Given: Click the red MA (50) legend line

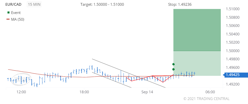Looking at the screenshot, I should (x=9, y=19).
